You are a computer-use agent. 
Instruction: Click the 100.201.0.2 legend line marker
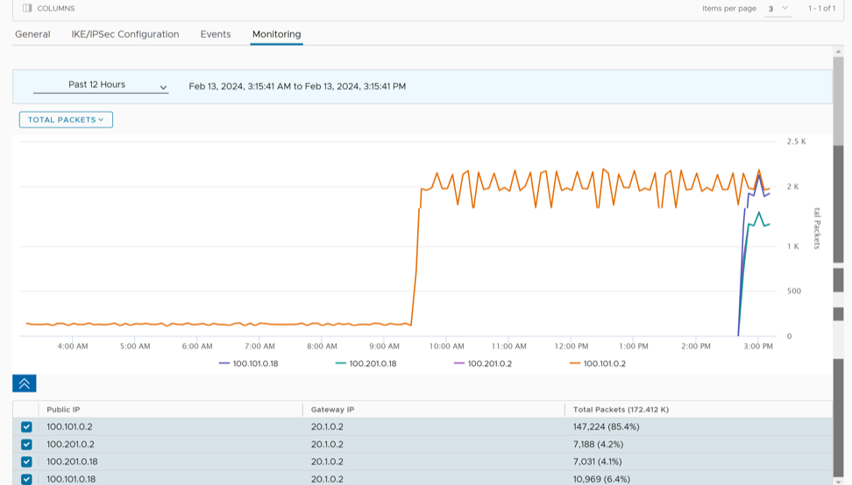pos(459,363)
